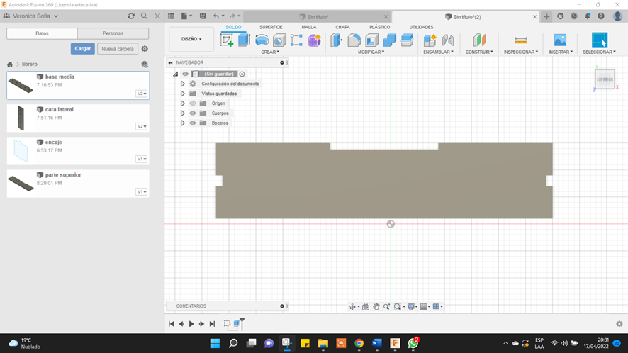628x353 pixels.
Task: Open the CREAR dropdown menu
Action: click(x=270, y=52)
